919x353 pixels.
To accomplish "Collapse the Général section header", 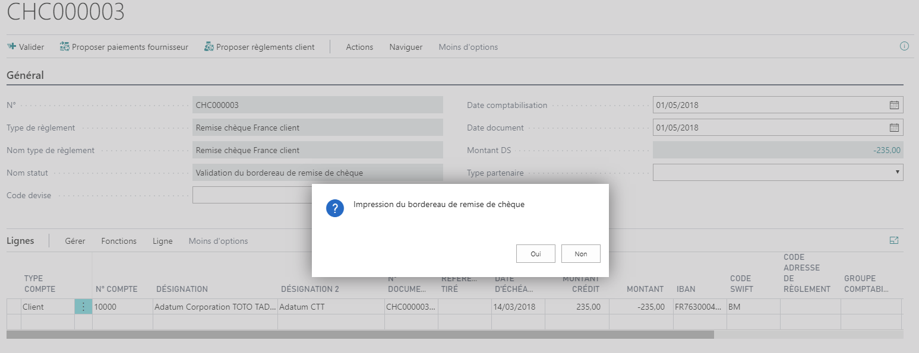I will coord(25,75).
